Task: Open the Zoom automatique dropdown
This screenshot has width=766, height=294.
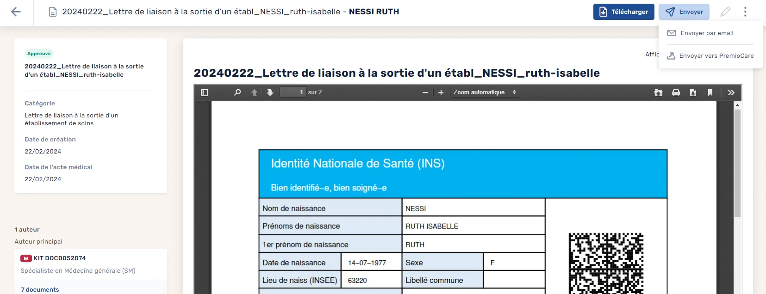Action: coord(485,92)
